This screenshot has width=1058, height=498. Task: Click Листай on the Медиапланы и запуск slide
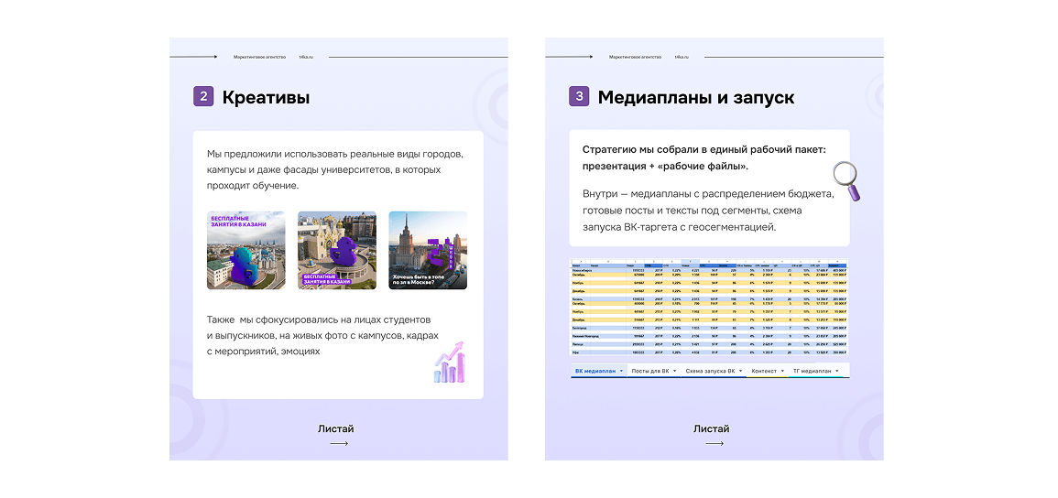tap(712, 428)
